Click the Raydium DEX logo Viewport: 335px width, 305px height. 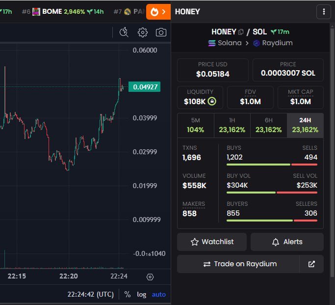click(x=256, y=43)
